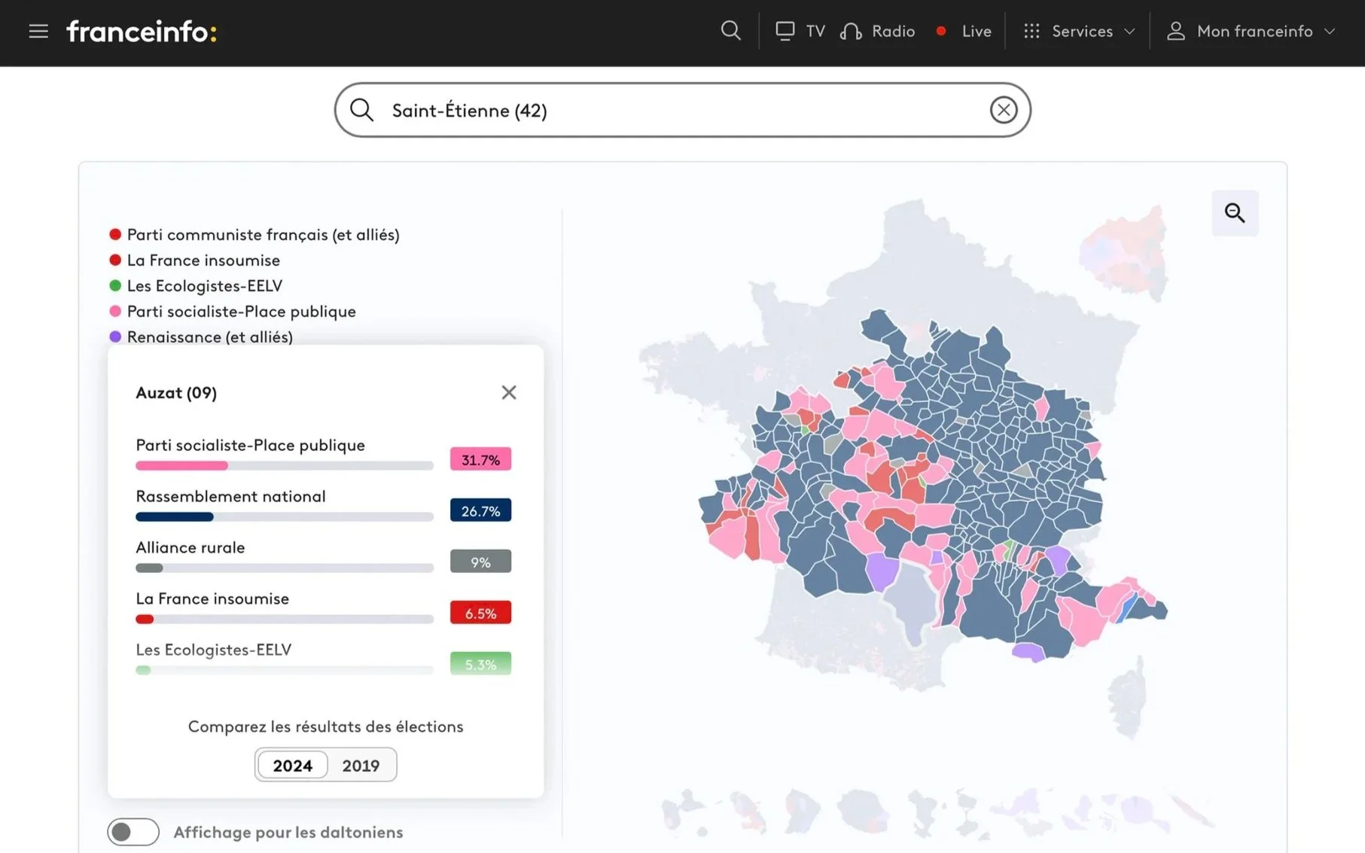Clear the search field with X icon
The image size is (1365, 853).
[1004, 110]
